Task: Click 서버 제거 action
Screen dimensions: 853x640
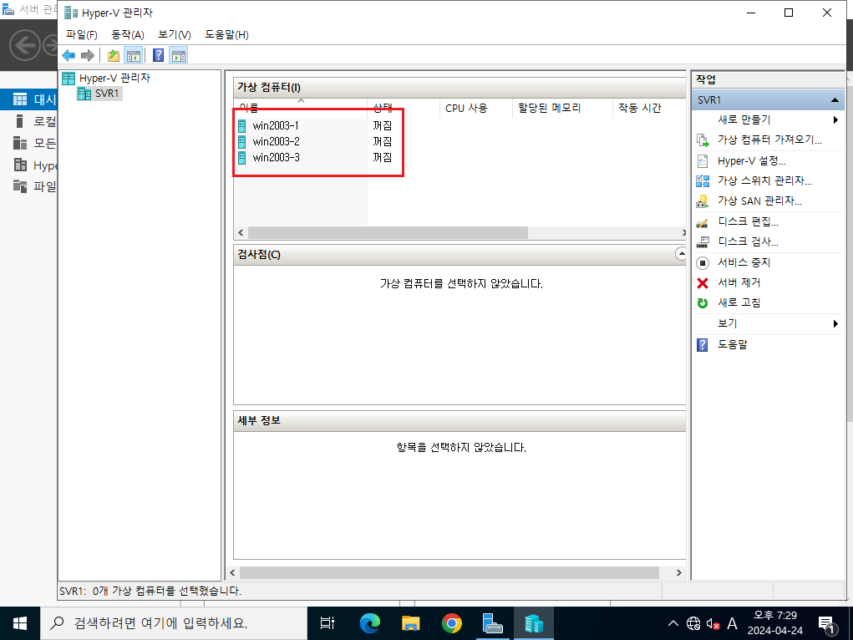Action: pos(739,282)
